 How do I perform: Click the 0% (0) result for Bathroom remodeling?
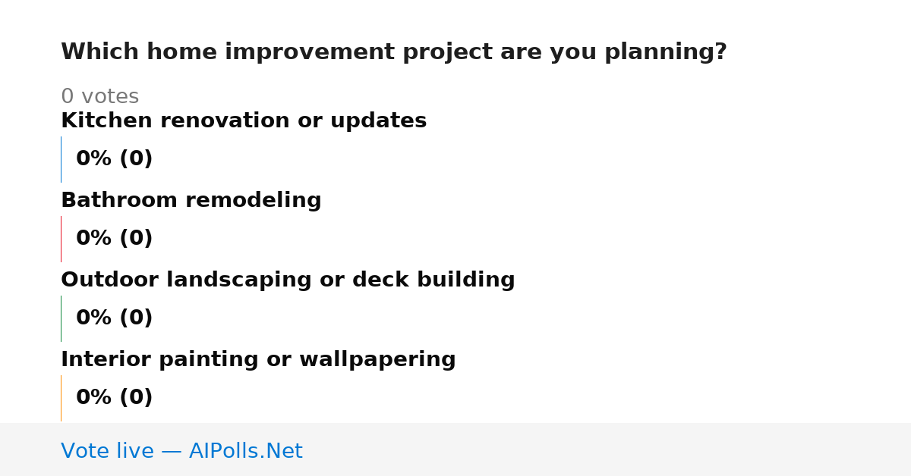click(114, 239)
